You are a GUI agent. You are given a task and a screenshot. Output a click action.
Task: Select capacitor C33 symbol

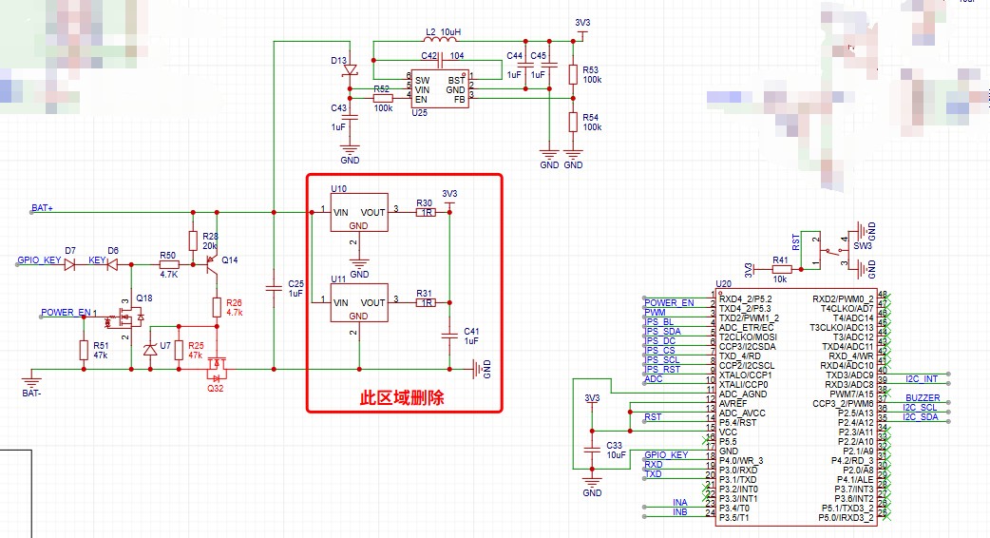coord(592,450)
